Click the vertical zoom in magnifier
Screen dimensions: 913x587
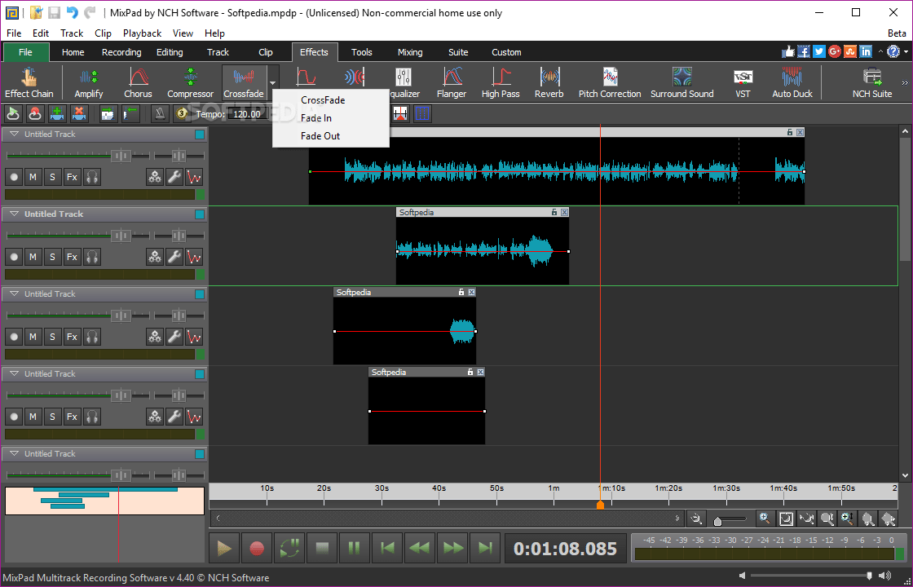tap(847, 518)
